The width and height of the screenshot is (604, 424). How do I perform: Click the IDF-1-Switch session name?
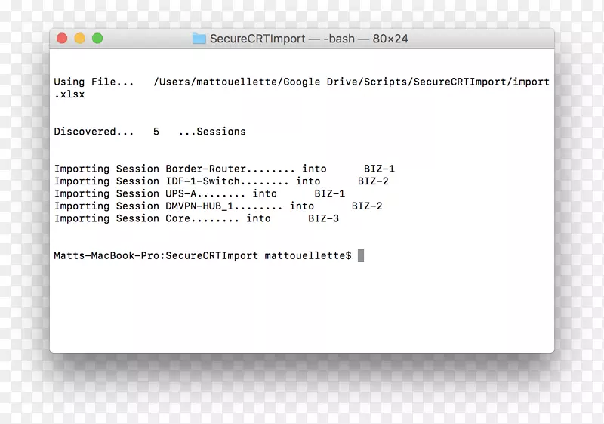[202, 181]
